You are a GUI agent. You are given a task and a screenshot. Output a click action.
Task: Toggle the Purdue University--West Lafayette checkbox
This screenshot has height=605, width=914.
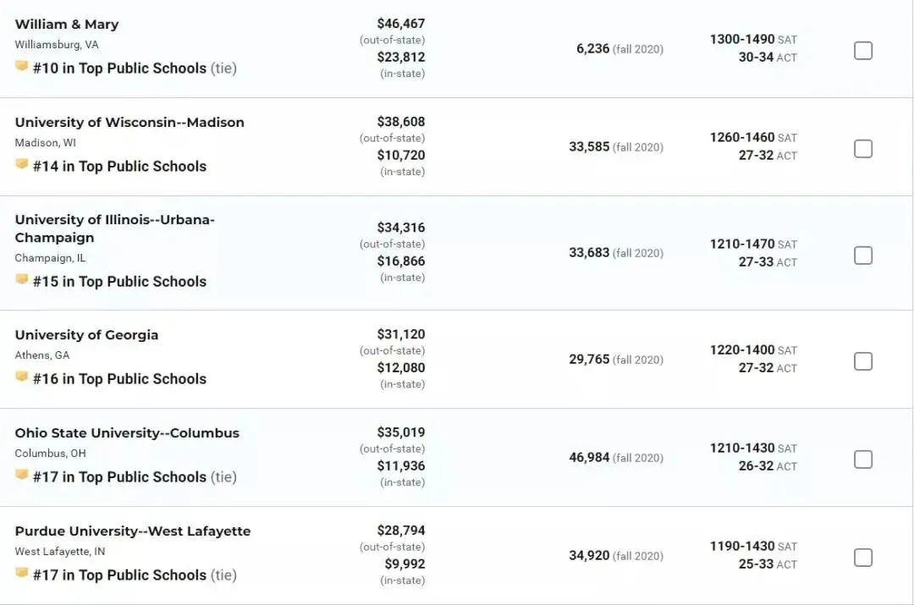862,558
